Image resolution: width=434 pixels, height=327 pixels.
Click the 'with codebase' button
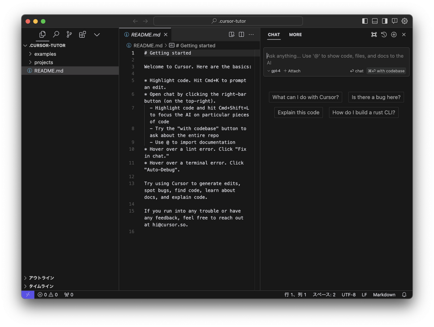pyautogui.click(x=386, y=71)
